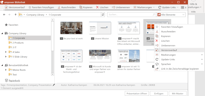Choose Umbenennen in context menu
Screen dimensions: 205x96
pyautogui.click(x=179, y=46)
